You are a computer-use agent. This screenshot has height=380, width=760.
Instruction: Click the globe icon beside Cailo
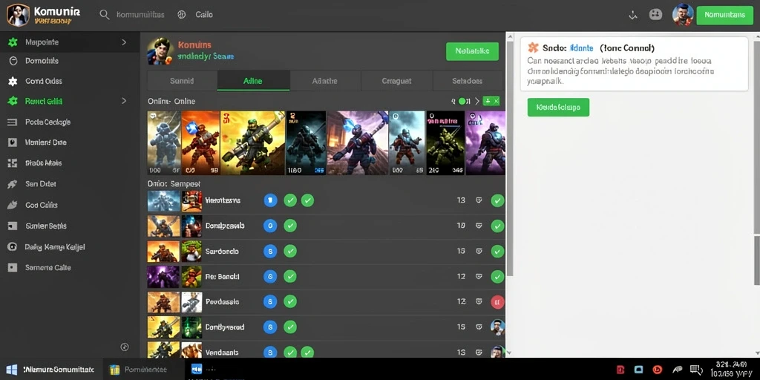[182, 15]
